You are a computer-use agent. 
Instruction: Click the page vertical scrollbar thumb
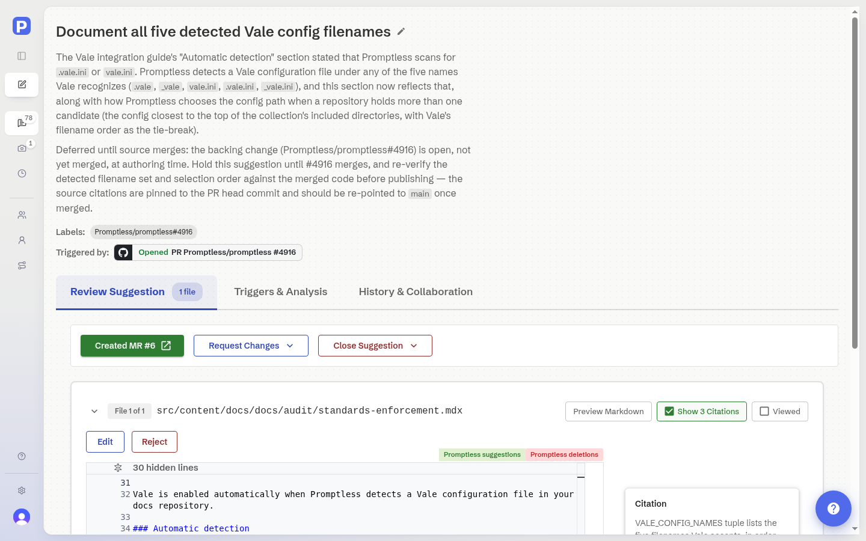point(855,183)
